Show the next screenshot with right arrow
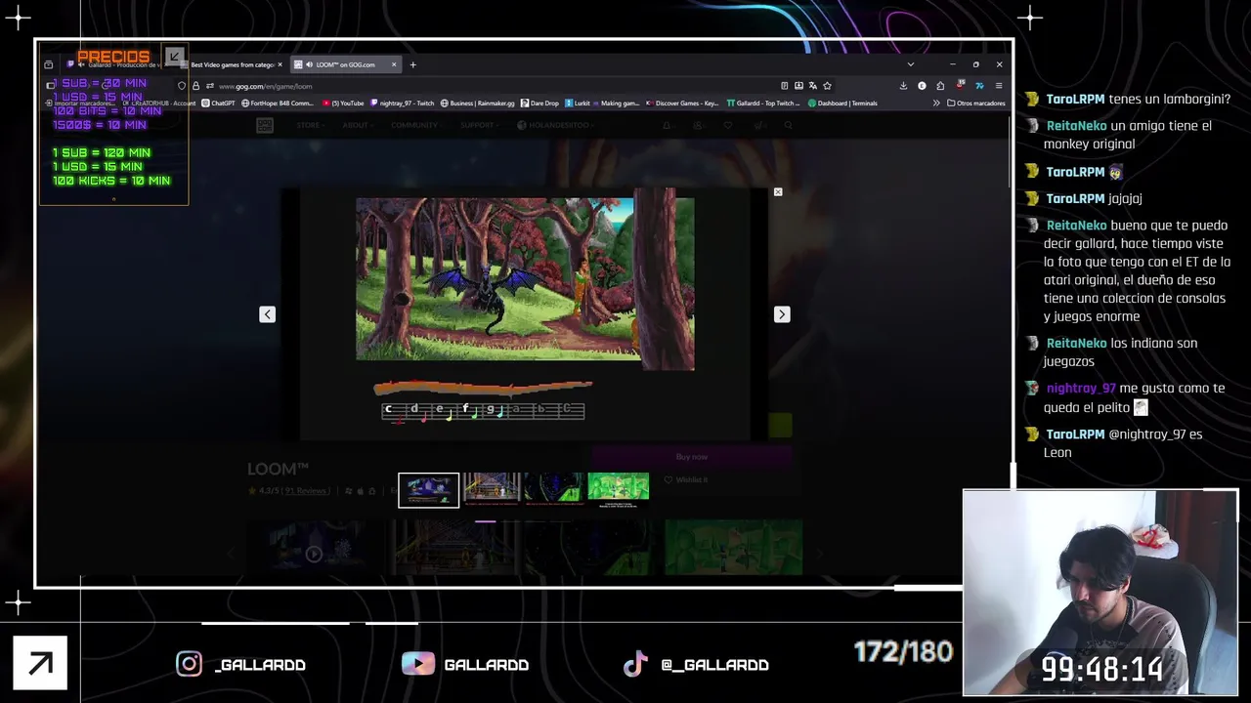The image size is (1251, 703). click(x=782, y=314)
